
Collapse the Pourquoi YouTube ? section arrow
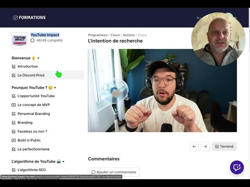(x=55, y=88)
